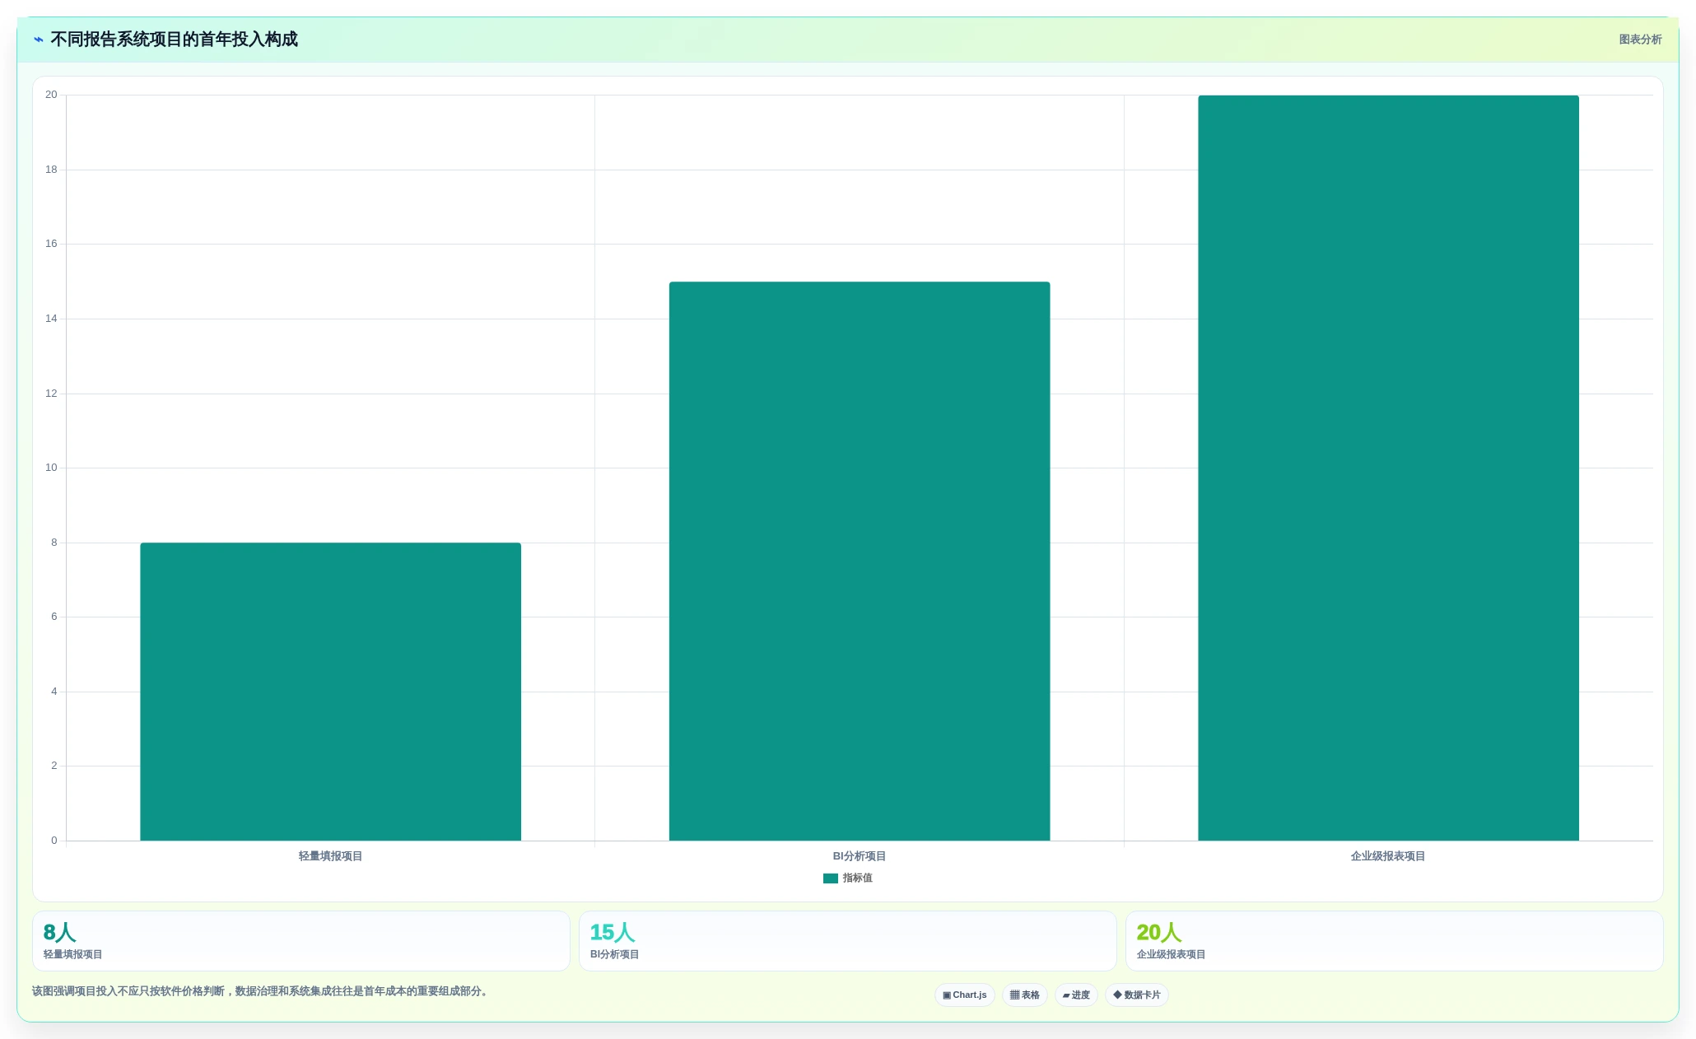Open the 15人 data card

point(847,941)
